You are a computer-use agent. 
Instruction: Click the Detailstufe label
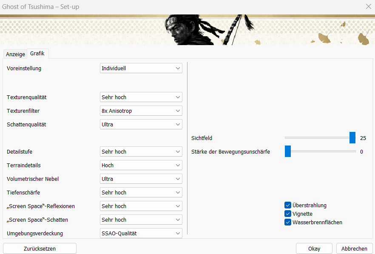[x=20, y=152]
